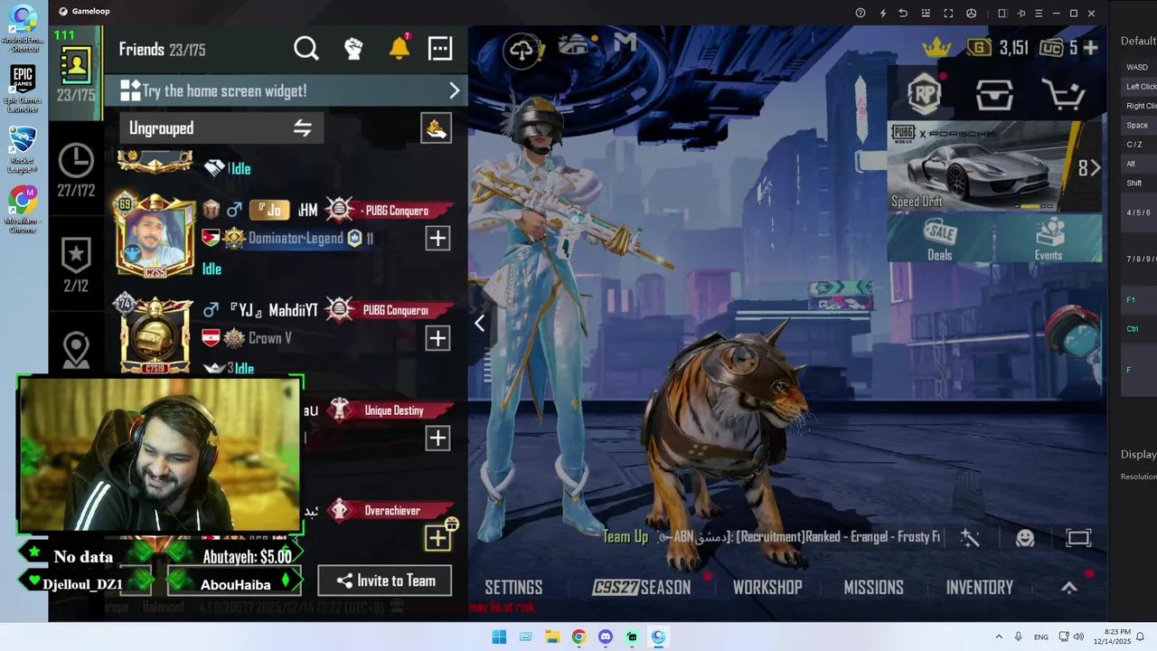1157x651 pixels.
Task: Open the more options dots icon
Action: point(440,49)
